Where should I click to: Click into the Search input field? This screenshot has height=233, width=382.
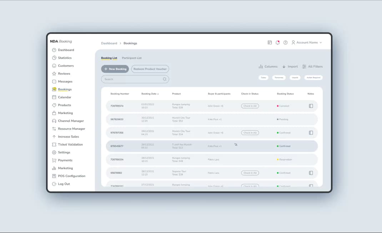[x=135, y=79]
